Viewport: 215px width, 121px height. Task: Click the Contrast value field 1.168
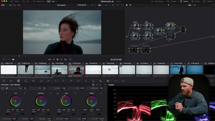(x=63, y=88)
